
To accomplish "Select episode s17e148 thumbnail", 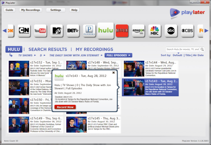I will [x=77, y=65].
